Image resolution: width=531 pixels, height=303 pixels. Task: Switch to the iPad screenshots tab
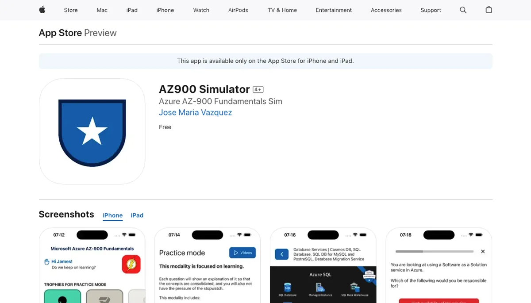[137, 215]
